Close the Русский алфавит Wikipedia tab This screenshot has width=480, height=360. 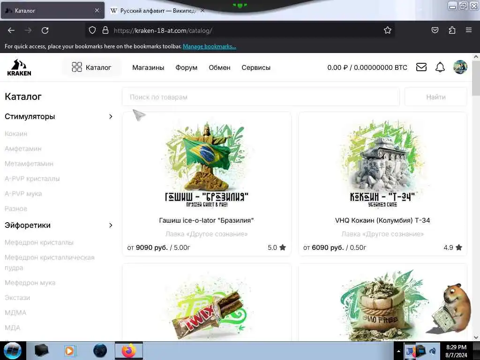202,10
